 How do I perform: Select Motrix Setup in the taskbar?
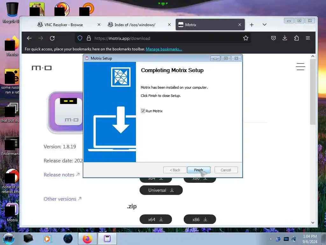(x=107, y=239)
